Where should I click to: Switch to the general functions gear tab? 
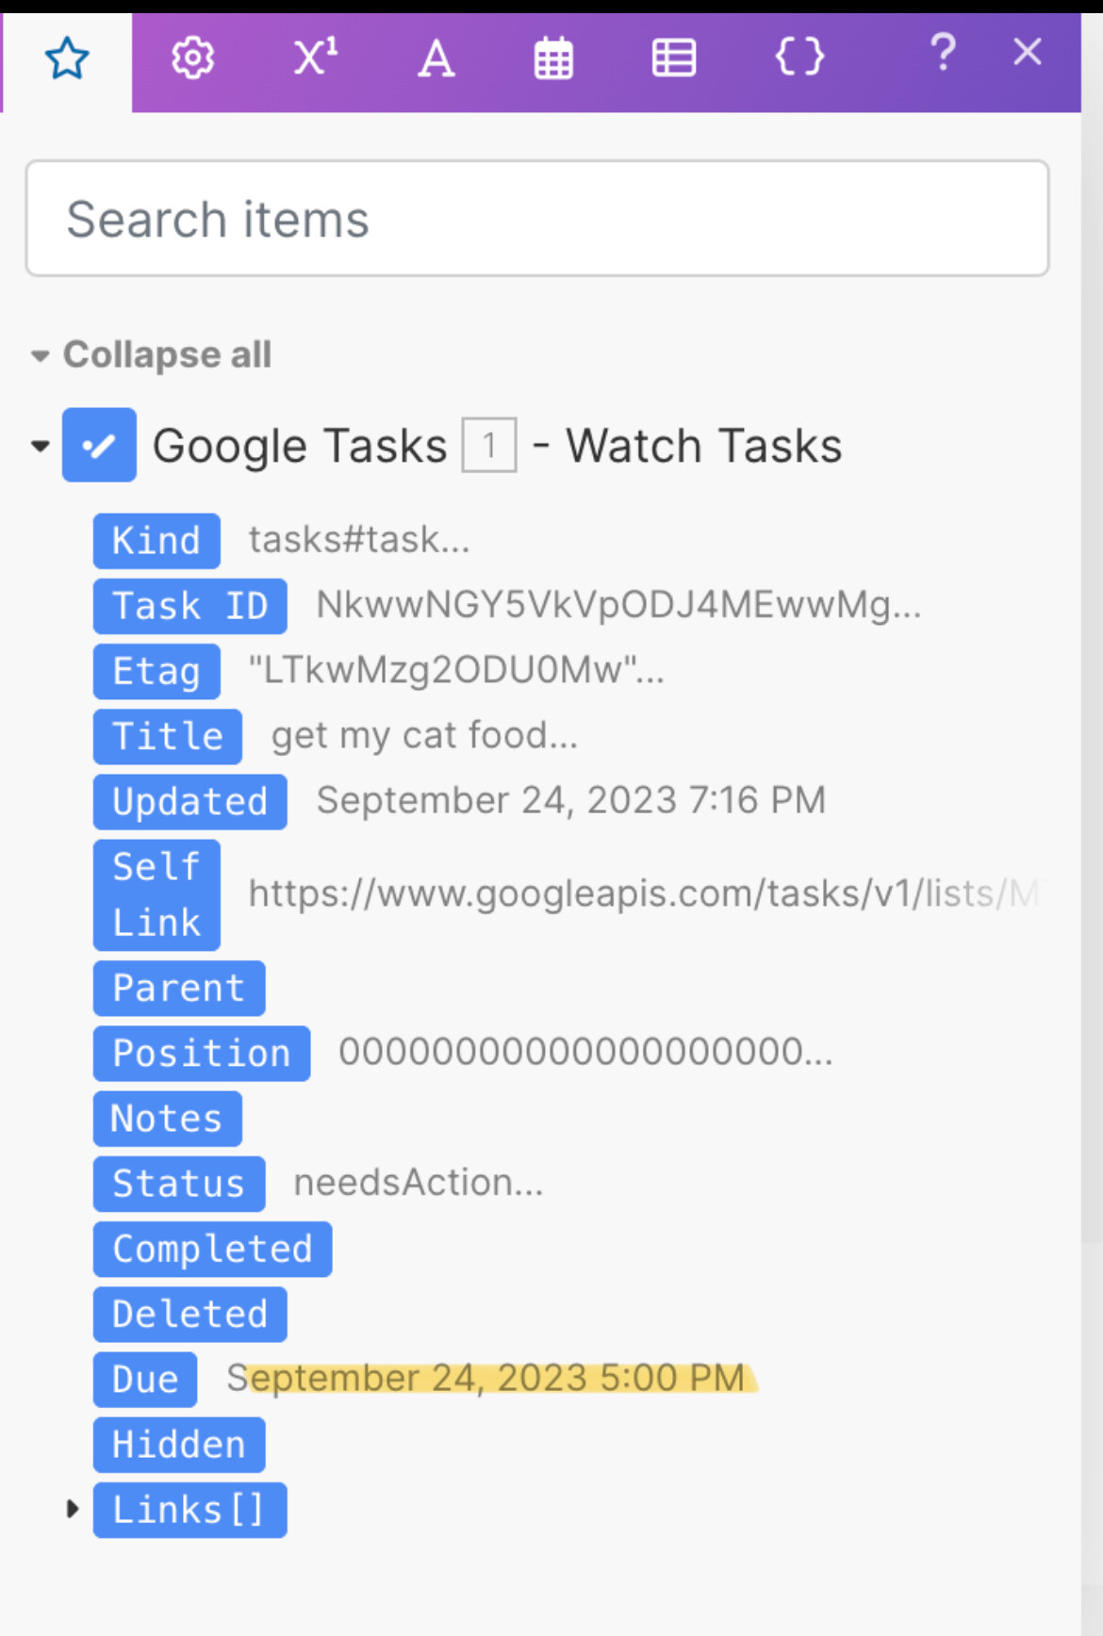192,59
